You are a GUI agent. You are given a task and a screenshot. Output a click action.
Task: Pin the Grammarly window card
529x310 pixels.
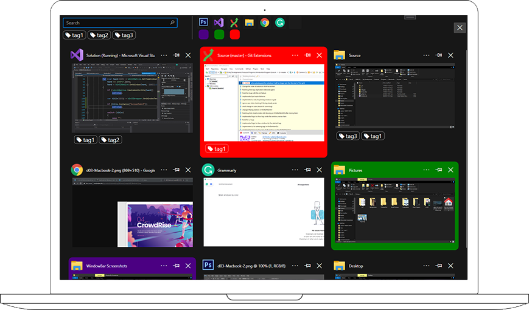[307, 170]
